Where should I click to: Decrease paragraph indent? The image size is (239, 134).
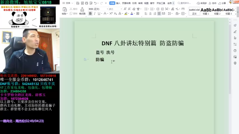pos(158,9)
